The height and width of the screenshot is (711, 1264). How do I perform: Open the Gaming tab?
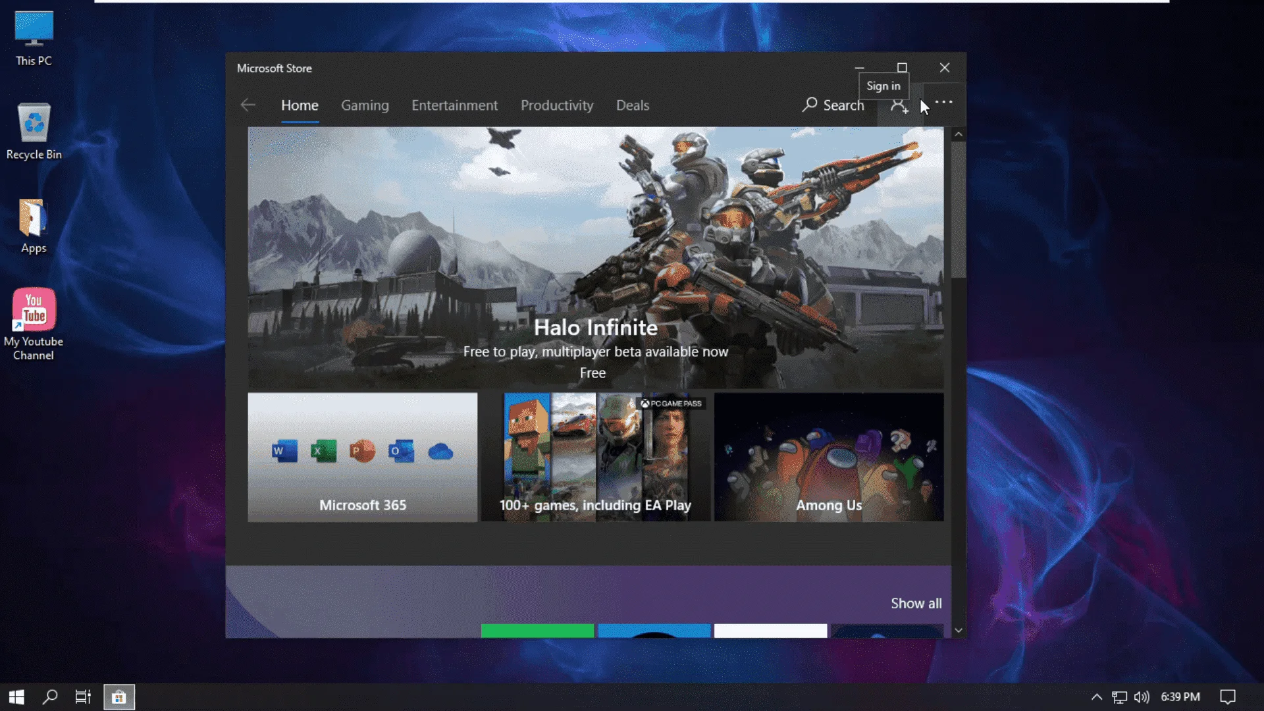[365, 105]
